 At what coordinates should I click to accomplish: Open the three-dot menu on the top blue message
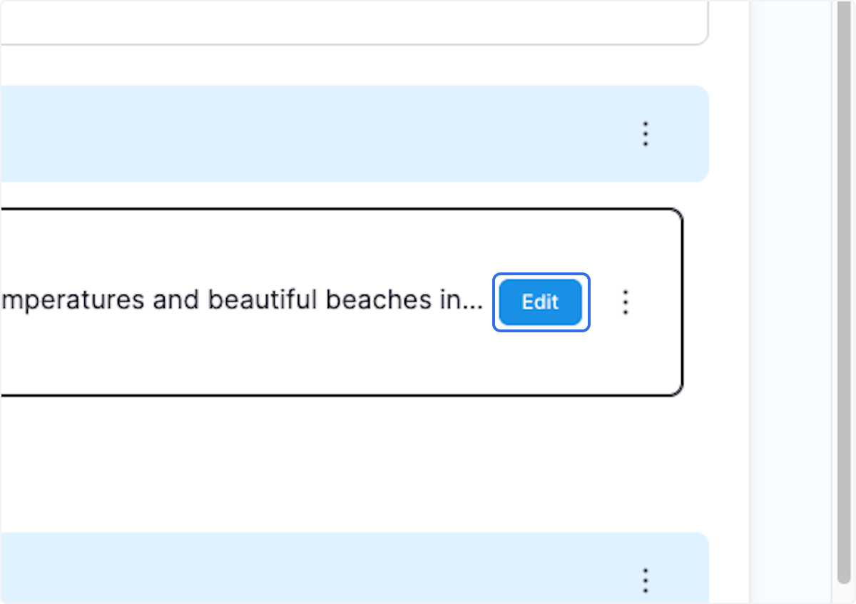tap(646, 133)
